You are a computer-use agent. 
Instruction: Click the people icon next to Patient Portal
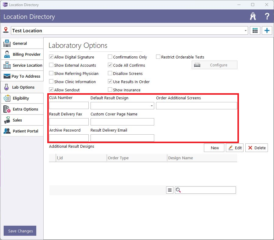click(x=7, y=131)
